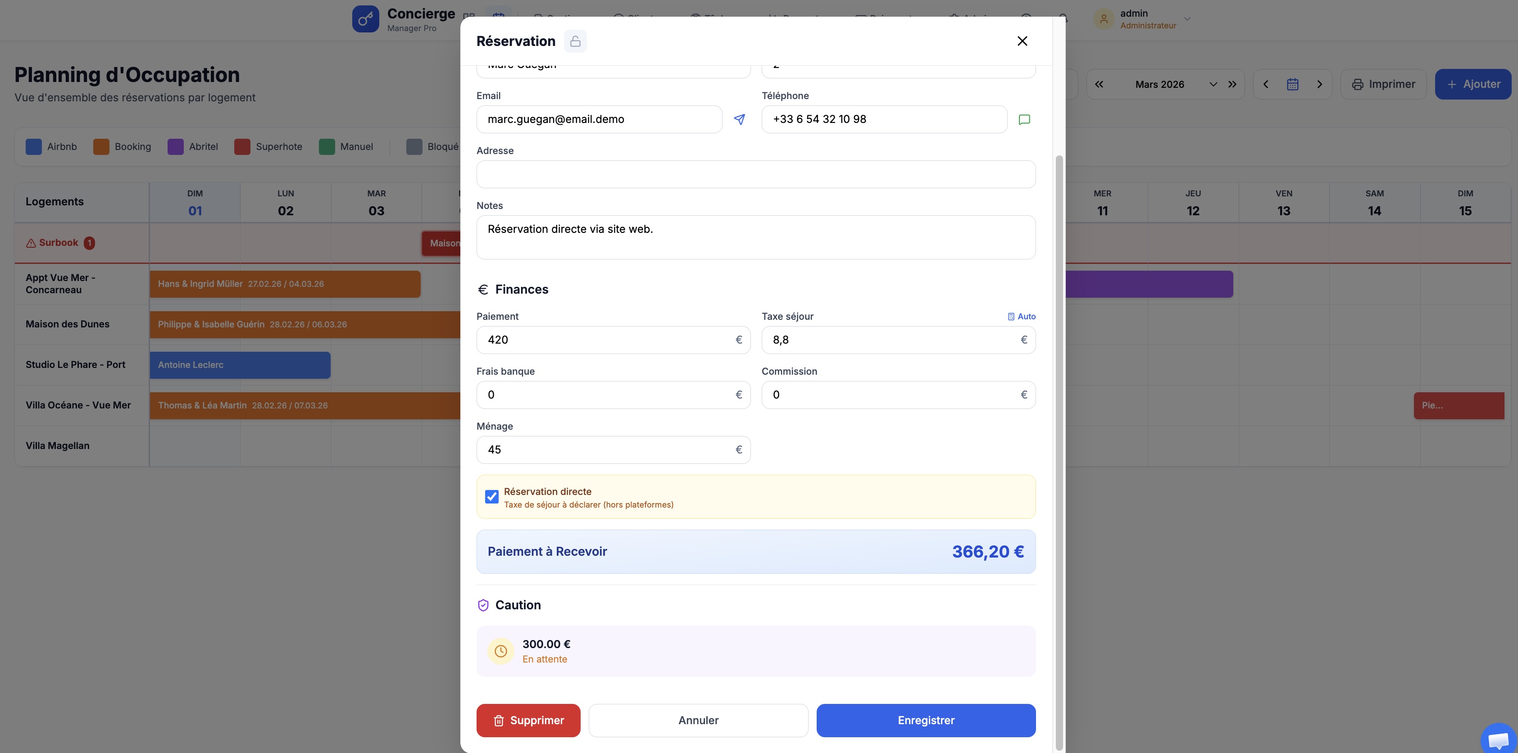Click the Supprimer button
Image resolution: width=1518 pixels, height=753 pixels.
(x=528, y=720)
